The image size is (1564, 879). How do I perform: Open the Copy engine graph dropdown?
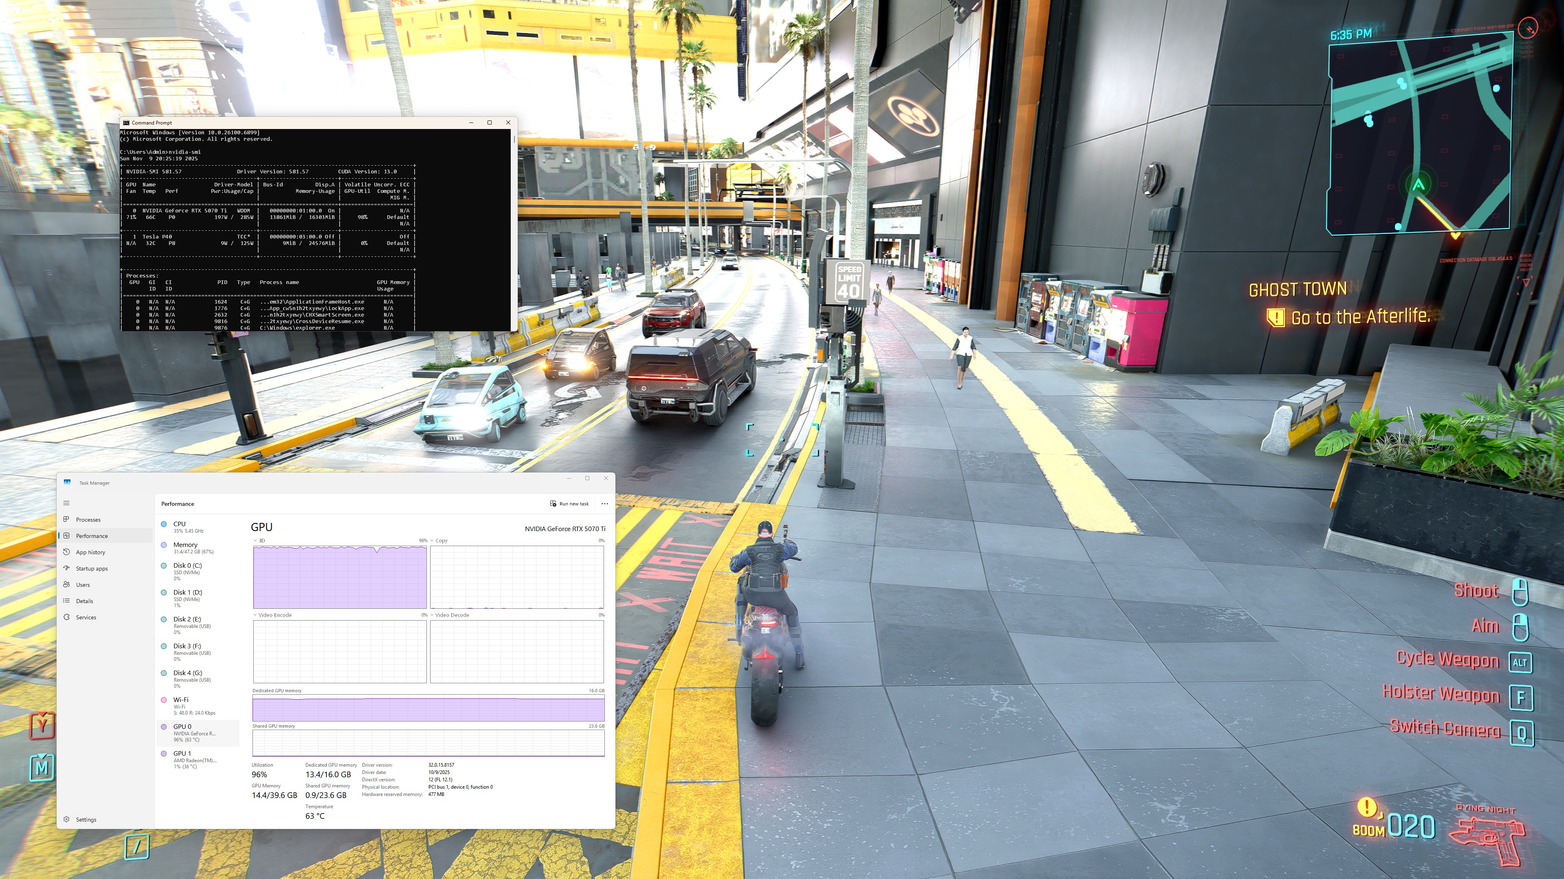(x=432, y=540)
